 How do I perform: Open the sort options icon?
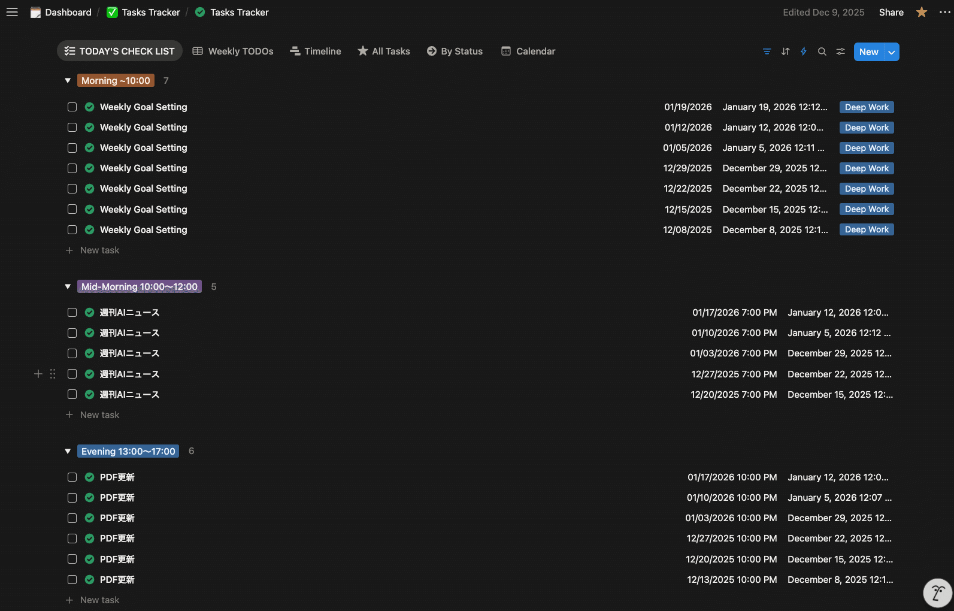[x=785, y=52]
